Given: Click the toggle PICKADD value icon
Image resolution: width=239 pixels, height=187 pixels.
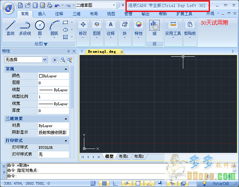Looking at the screenshot, I should coord(55,60).
